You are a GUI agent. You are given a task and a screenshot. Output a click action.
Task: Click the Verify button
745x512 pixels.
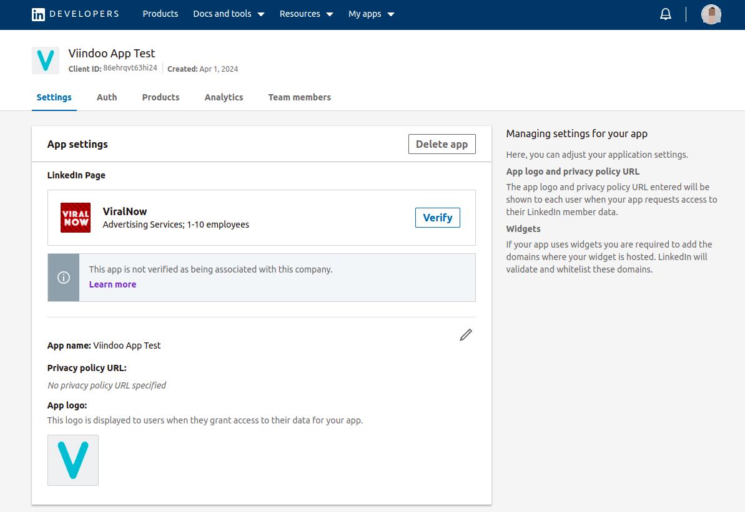click(438, 218)
